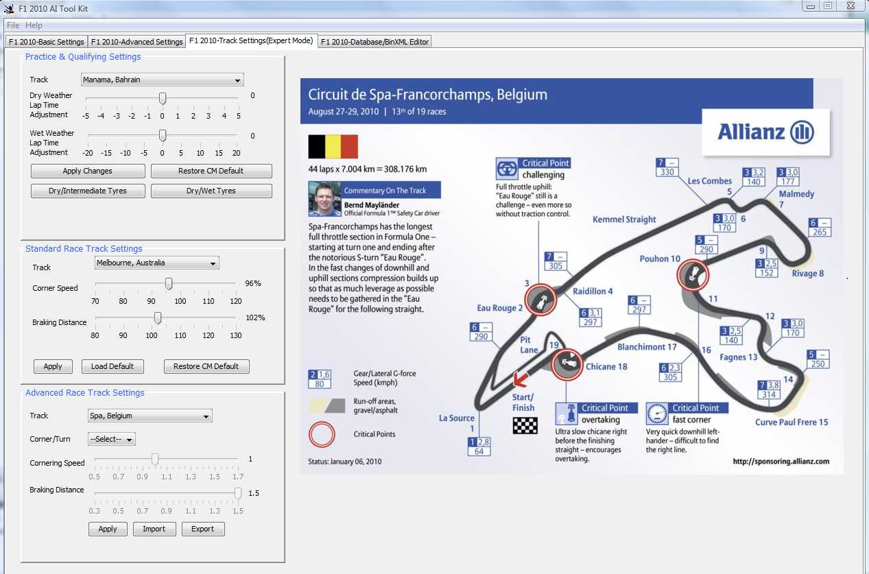Click the Spa-Francorchamps circuit map image

tap(571, 276)
